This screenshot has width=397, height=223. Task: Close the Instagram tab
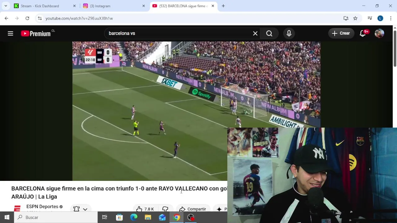[144, 6]
